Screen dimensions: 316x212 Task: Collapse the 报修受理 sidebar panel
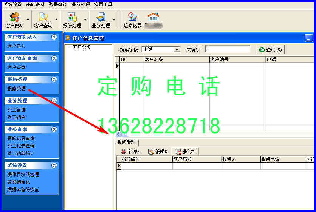click(54, 80)
